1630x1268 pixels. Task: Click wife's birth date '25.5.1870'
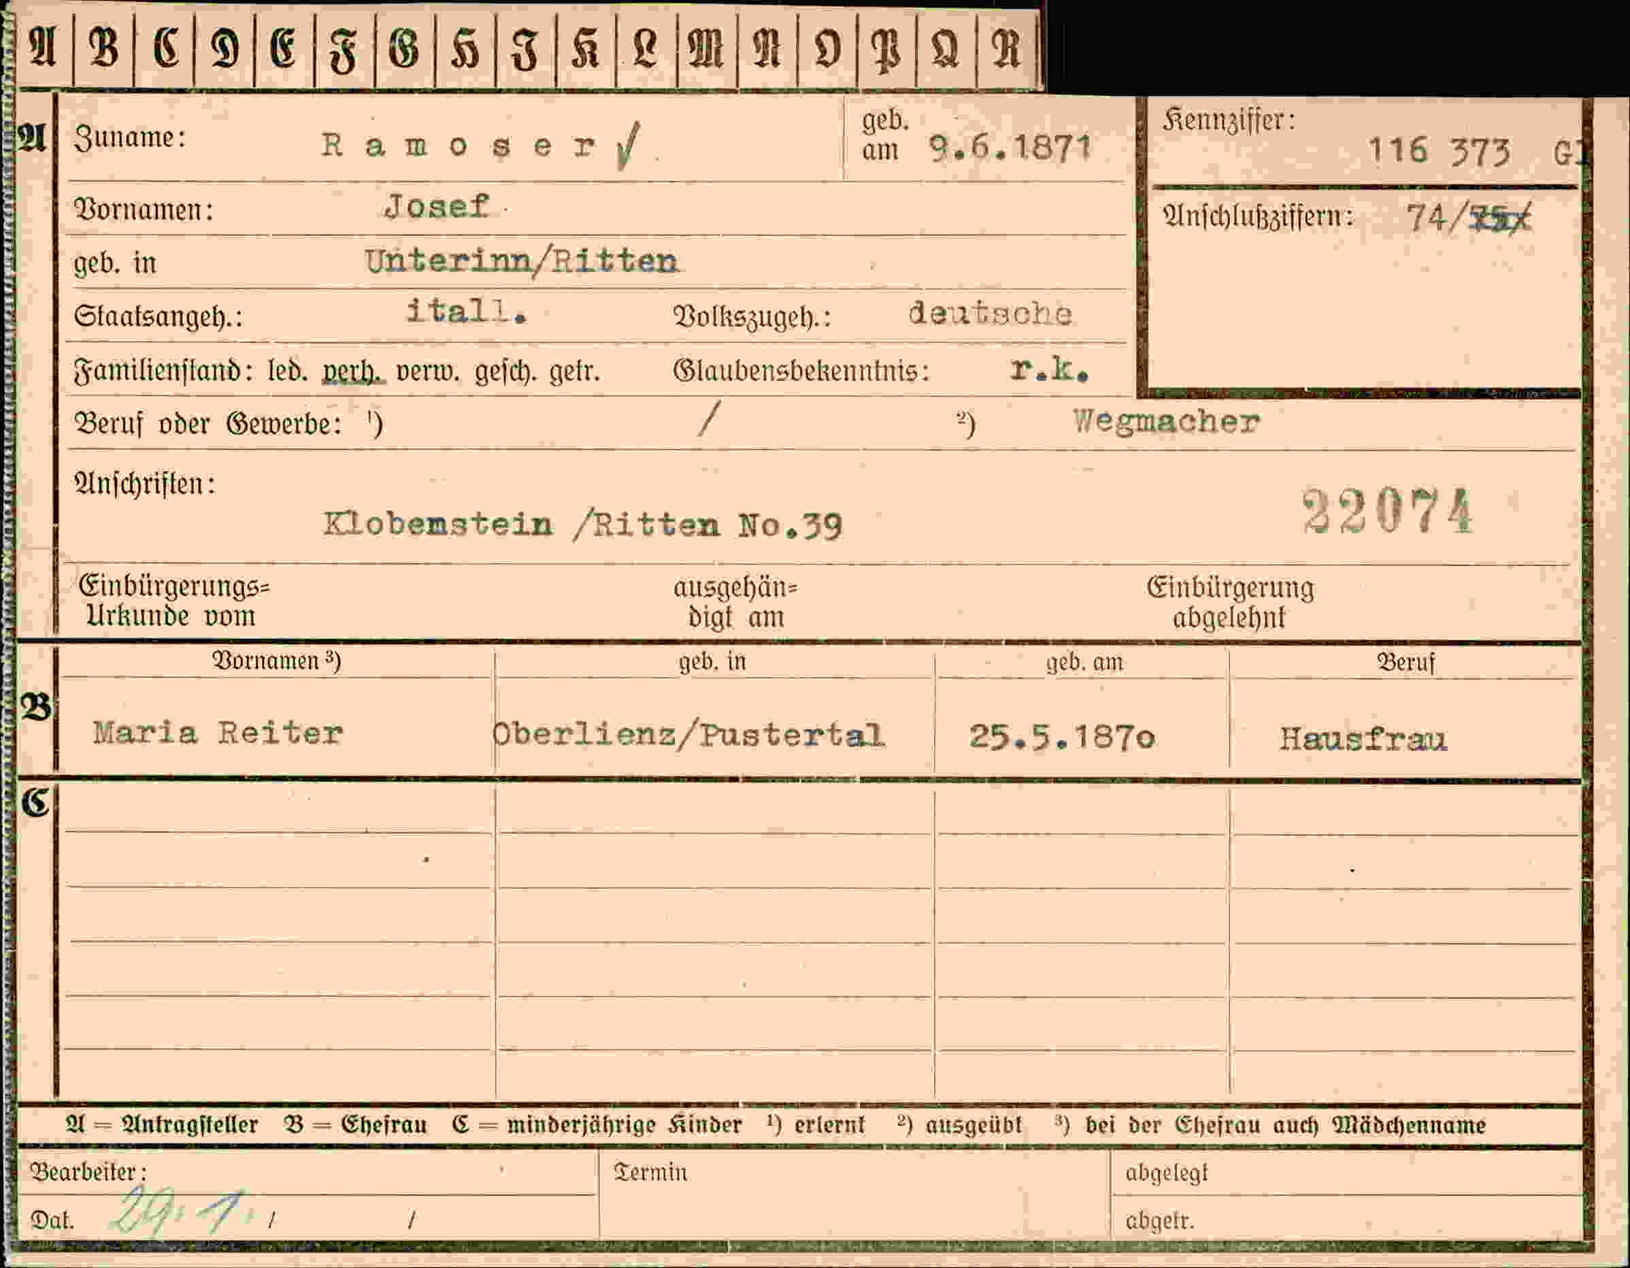1062,737
